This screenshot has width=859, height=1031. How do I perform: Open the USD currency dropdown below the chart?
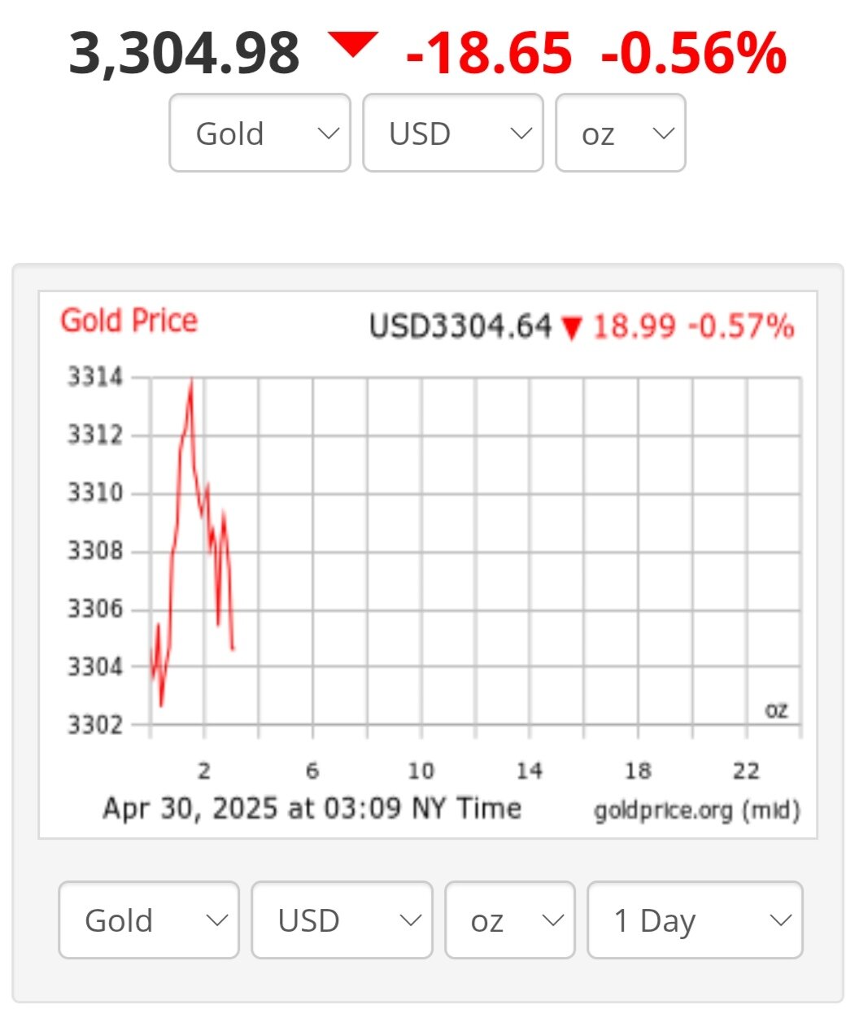coord(342,920)
